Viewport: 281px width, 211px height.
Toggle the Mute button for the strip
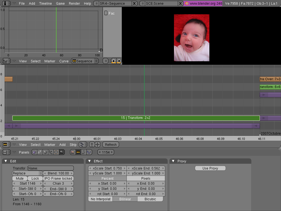point(20,178)
